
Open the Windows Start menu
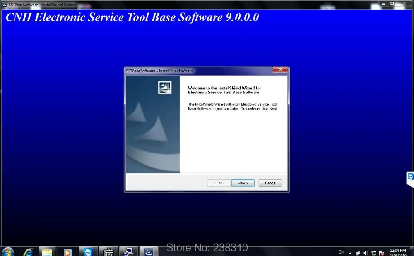(7, 252)
